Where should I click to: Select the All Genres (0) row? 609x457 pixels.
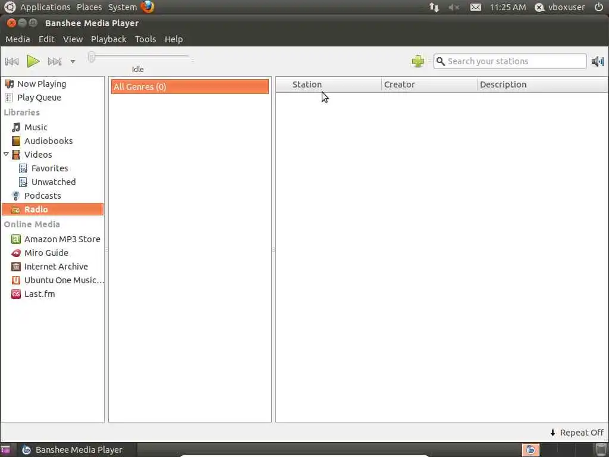[190, 87]
